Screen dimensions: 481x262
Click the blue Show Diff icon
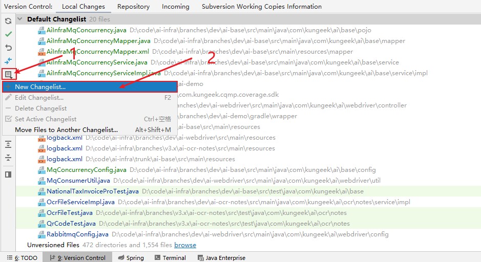[x=8, y=61]
